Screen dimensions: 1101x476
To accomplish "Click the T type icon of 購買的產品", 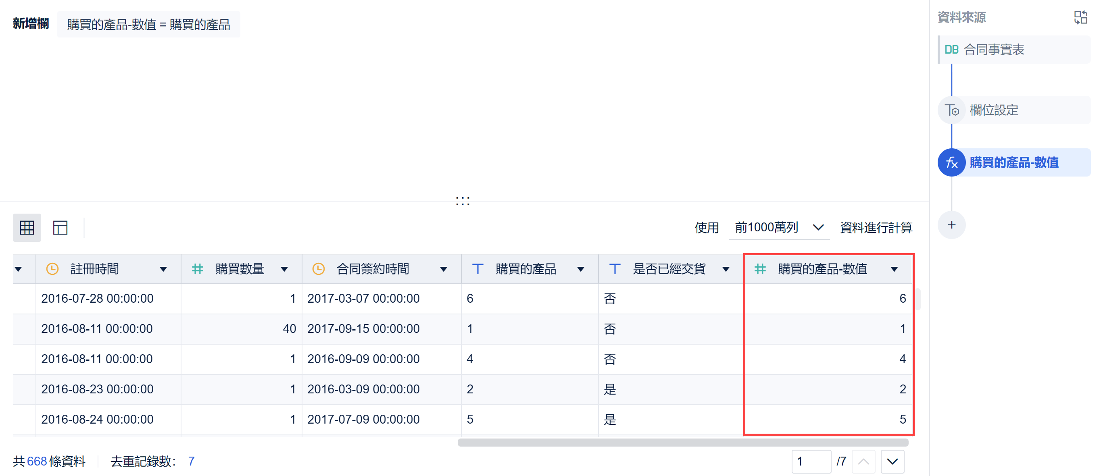I will pos(478,269).
